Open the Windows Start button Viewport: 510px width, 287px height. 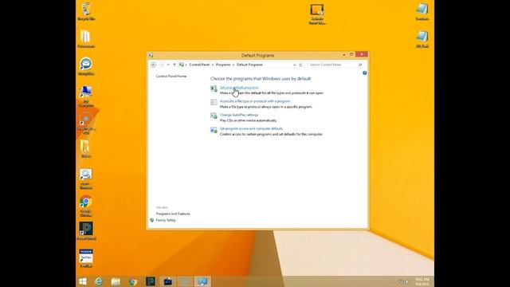pyautogui.click(x=83, y=281)
